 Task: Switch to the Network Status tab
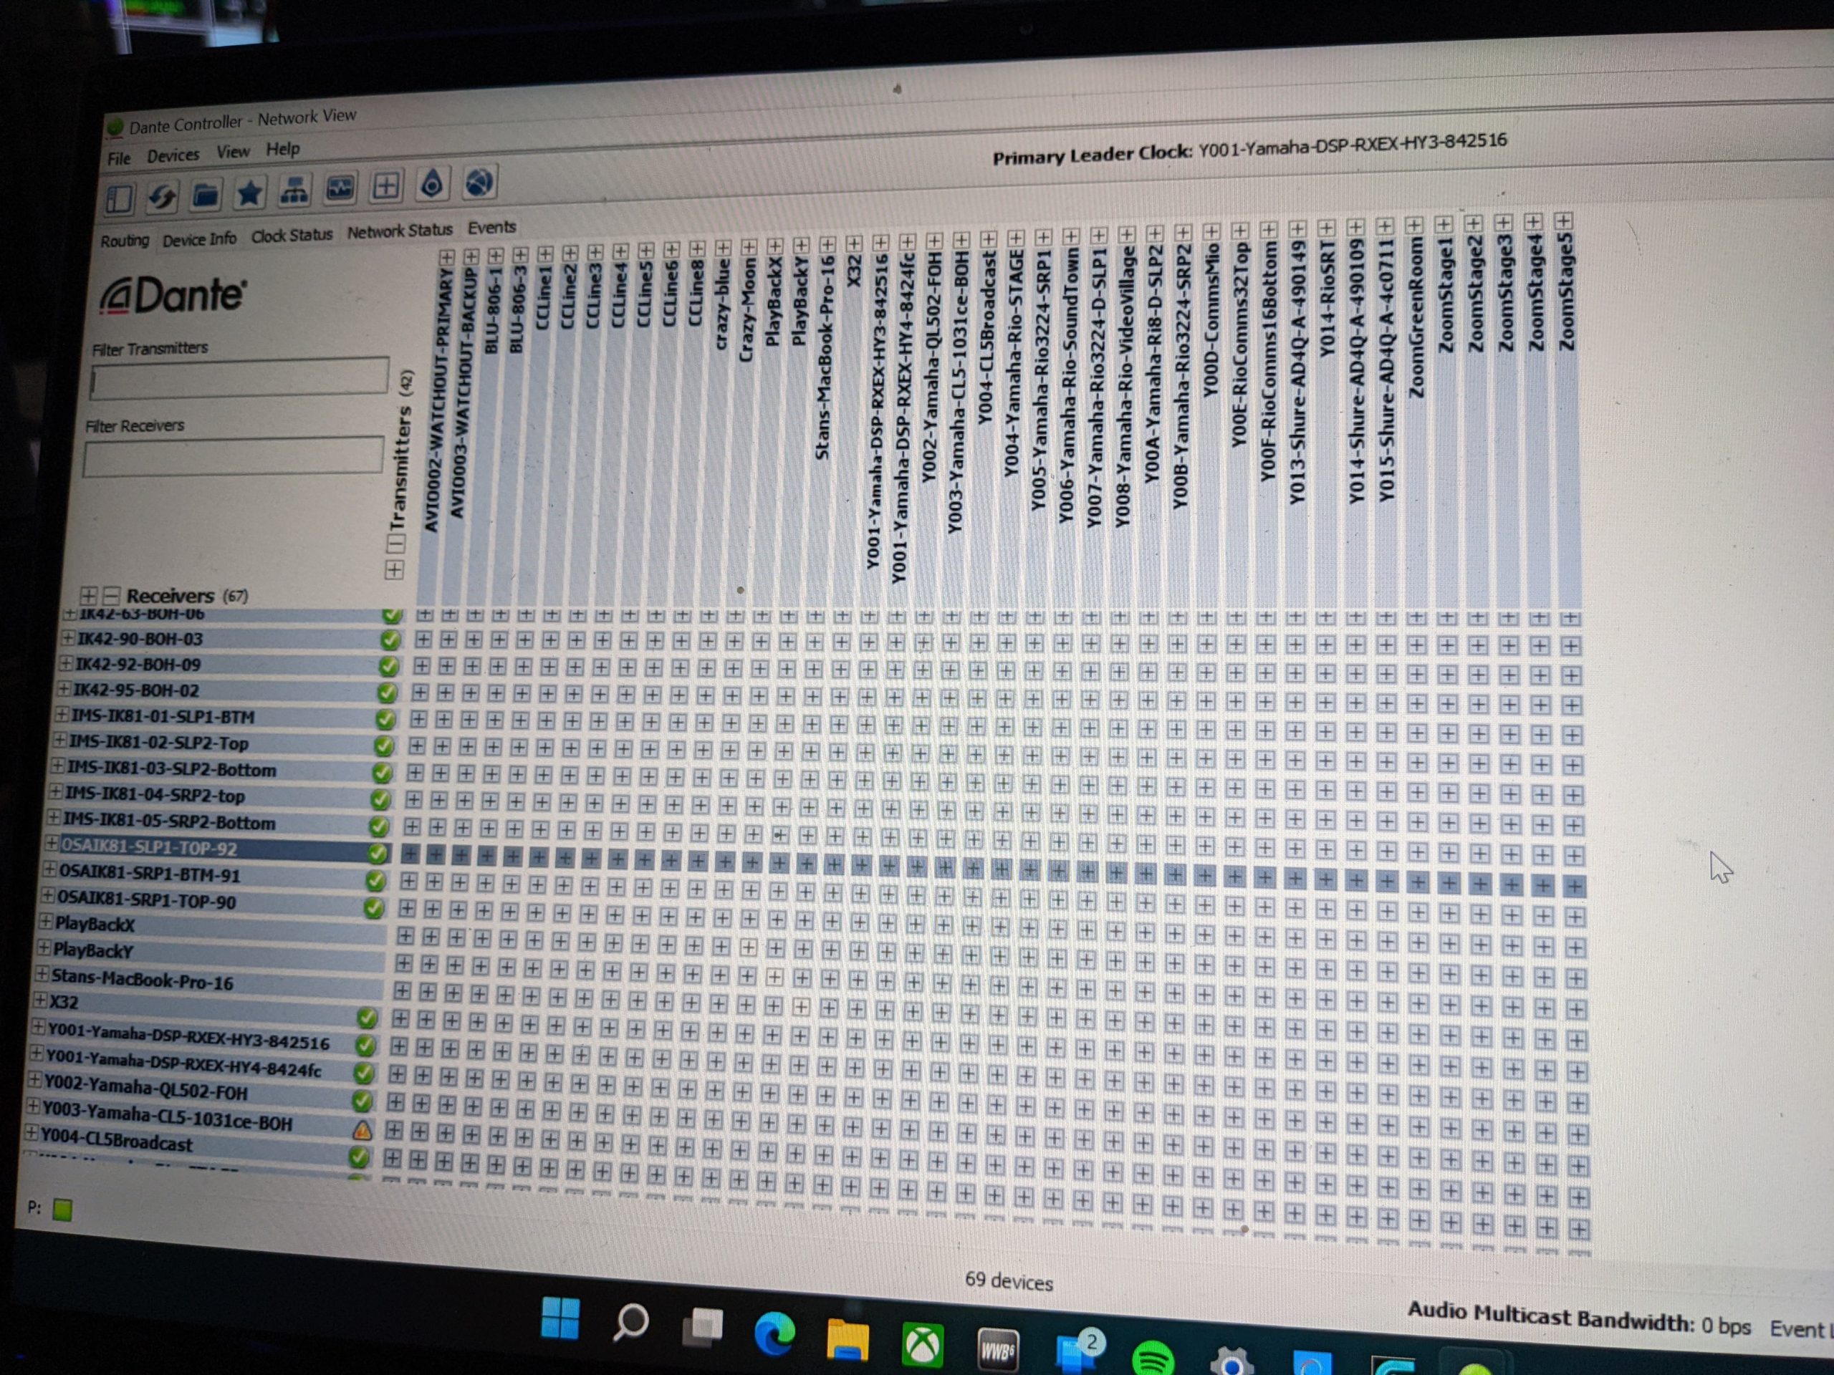[x=400, y=231]
